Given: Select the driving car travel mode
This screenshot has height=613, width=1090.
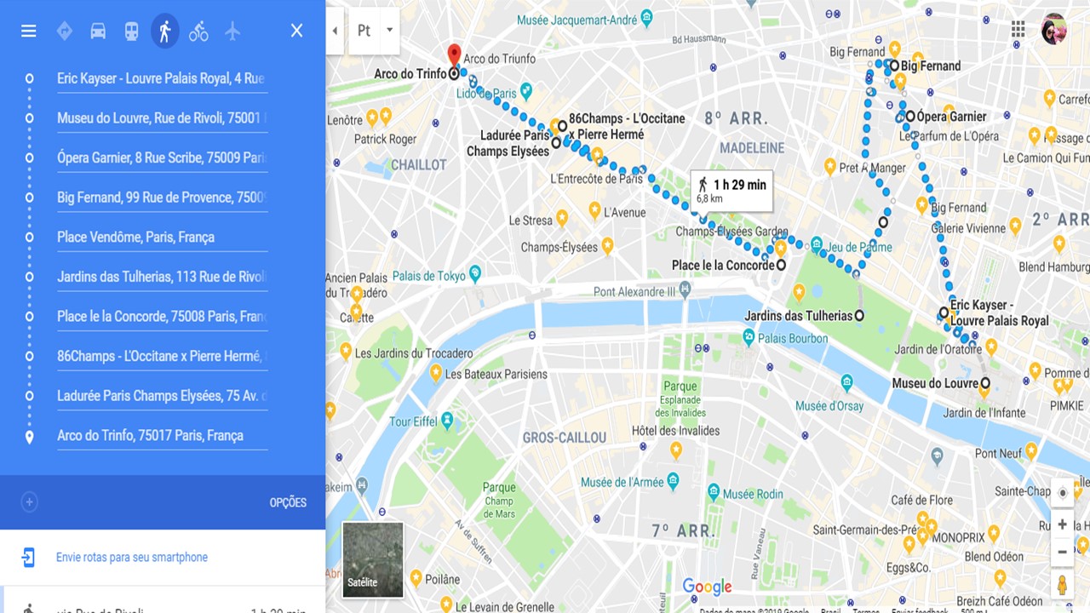Looking at the screenshot, I should 98,32.
